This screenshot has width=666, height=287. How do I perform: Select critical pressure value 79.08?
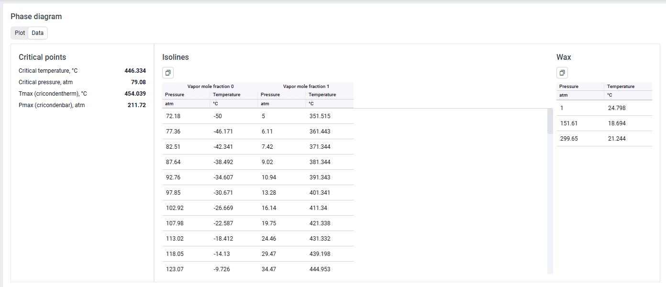138,82
